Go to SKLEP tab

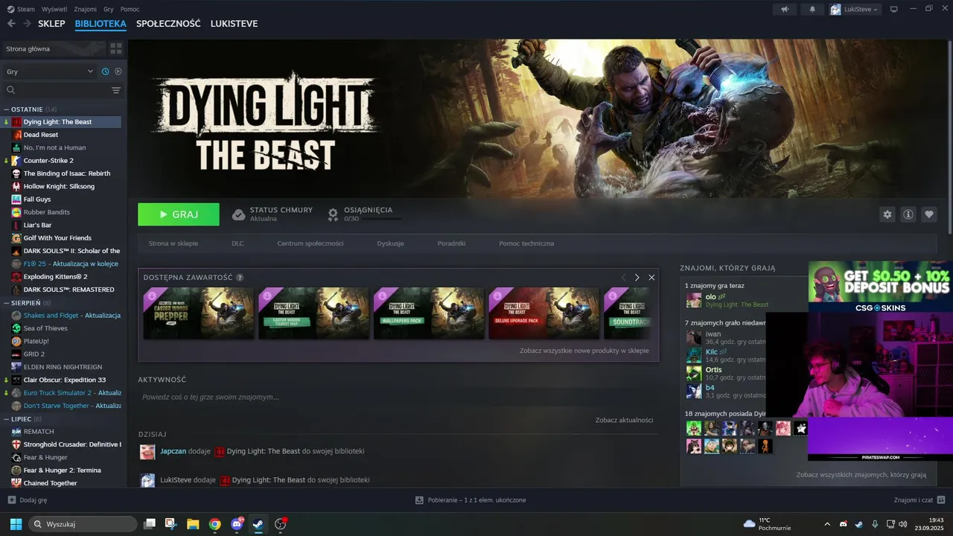51,24
